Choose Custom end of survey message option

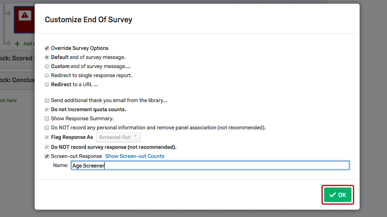coord(47,66)
